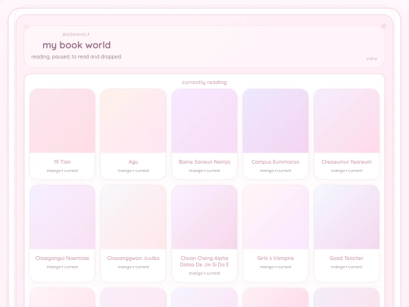The width and height of the screenshot is (409, 307).
Task: Open the Campus Eummoron cover thumbnail
Action: coord(276,121)
